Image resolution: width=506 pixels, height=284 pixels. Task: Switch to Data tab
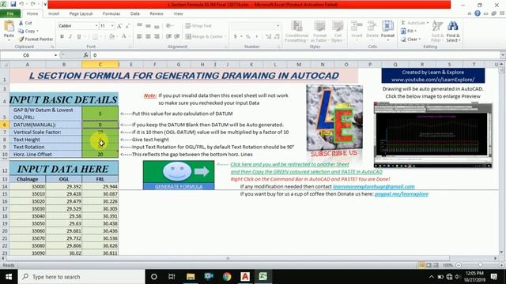tap(135, 13)
